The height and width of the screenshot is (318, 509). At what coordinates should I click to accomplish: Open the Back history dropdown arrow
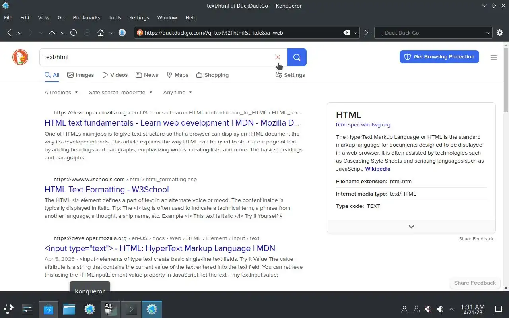click(x=20, y=33)
